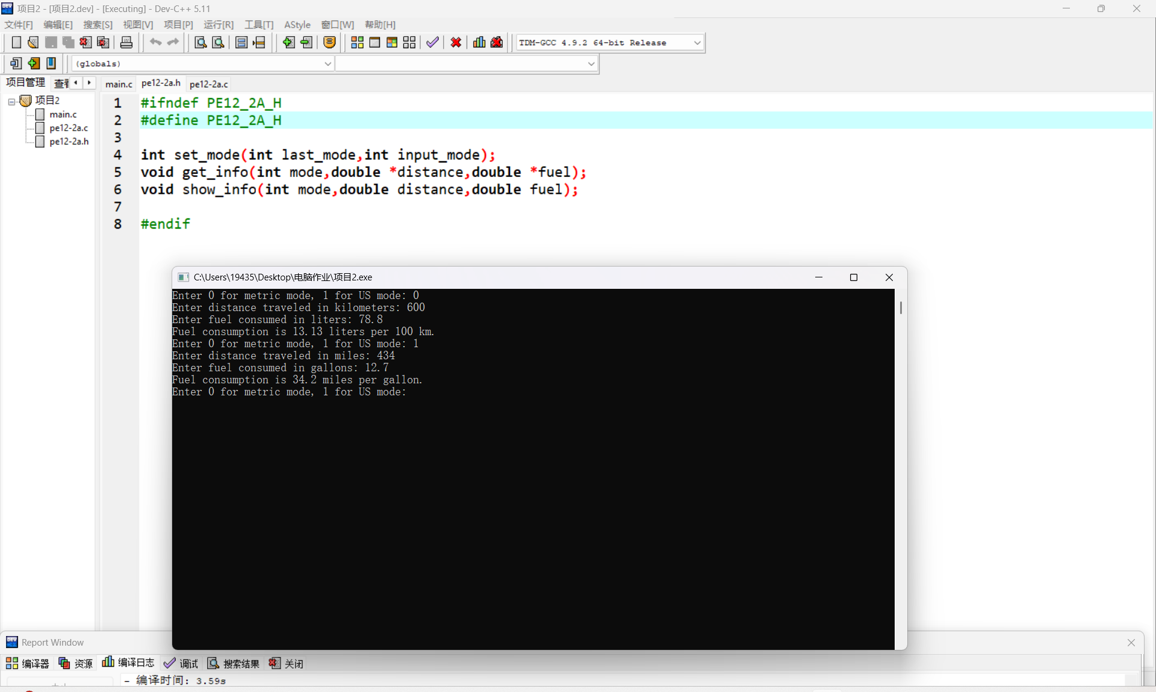Click the Compile icon with four colored squares
Screen dimensions: 1156x692
point(357,42)
